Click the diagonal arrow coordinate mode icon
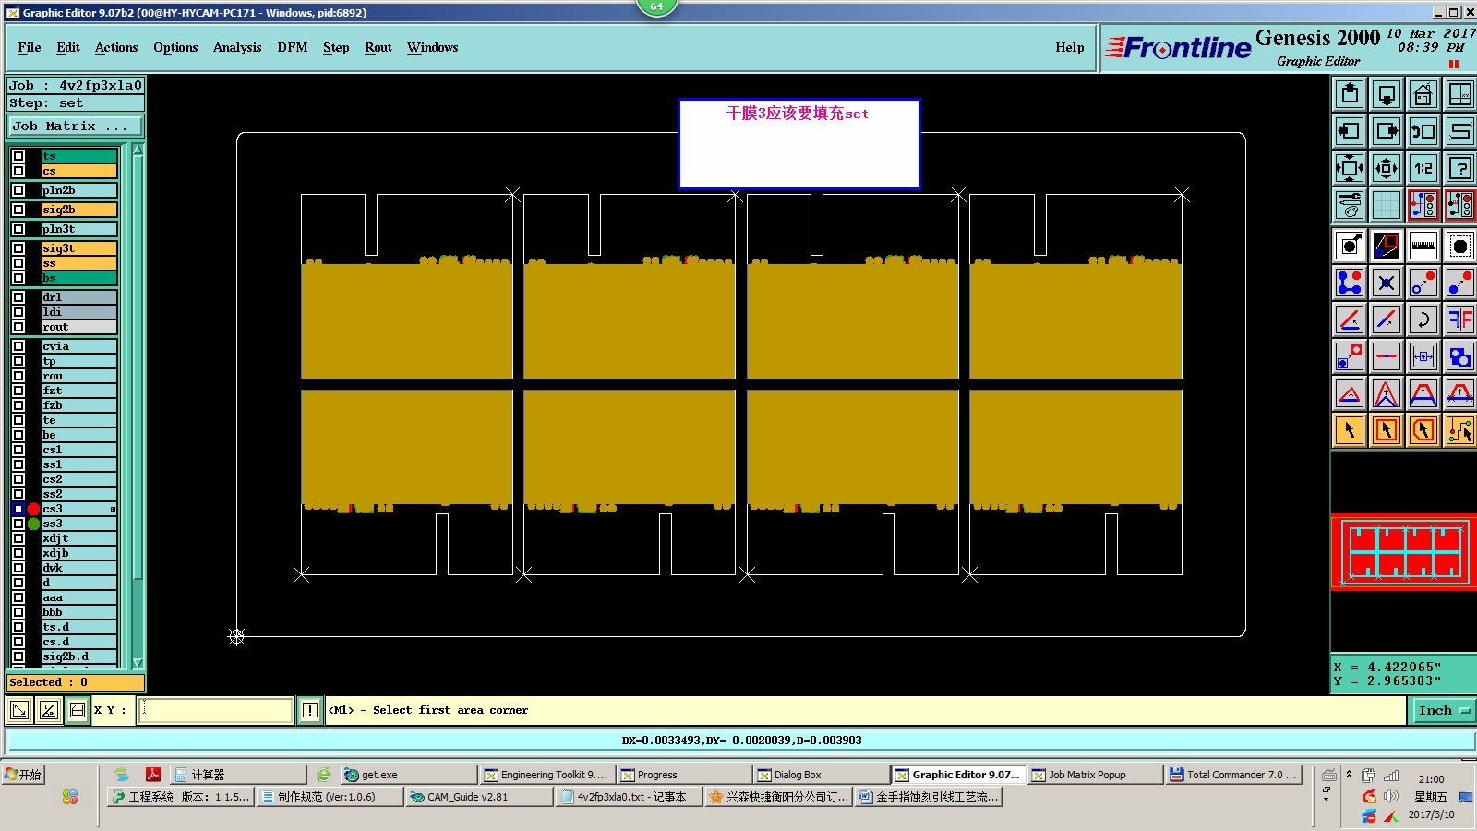This screenshot has width=1477, height=831. click(18, 710)
